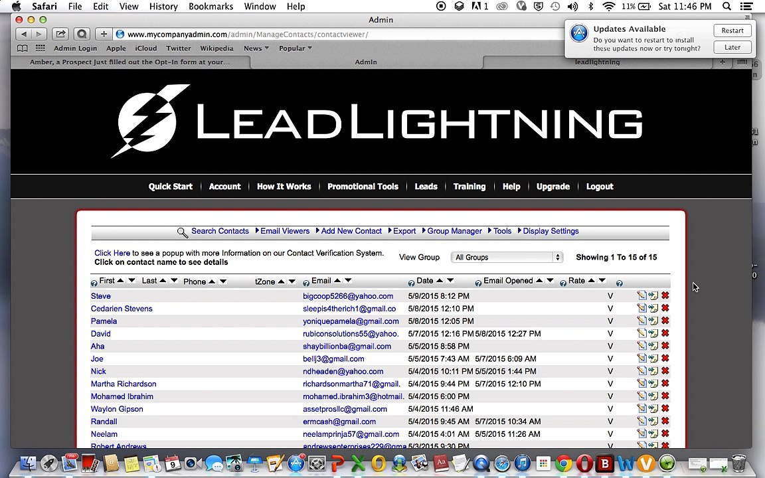Viewport: 765px width, 478px height.
Task: Click the 'Click Here' verification popup link
Action: pos(112,253)
